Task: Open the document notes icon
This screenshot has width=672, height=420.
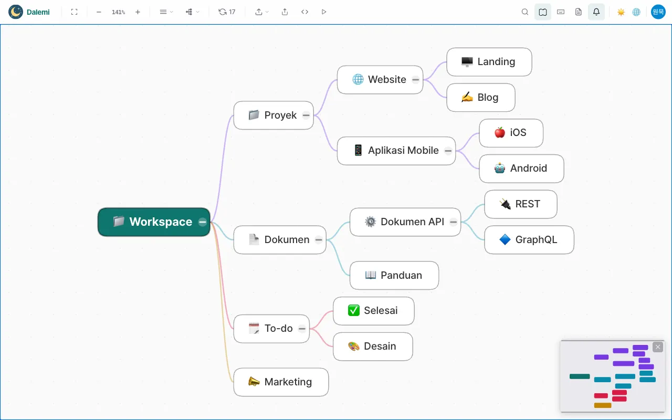Action: point(579,12)
